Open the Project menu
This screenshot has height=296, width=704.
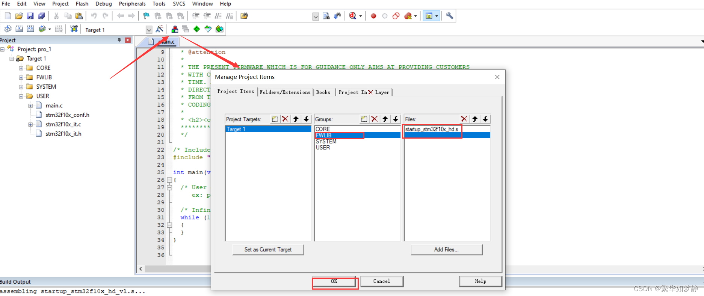pyautogui.click(x=60, y=4)
